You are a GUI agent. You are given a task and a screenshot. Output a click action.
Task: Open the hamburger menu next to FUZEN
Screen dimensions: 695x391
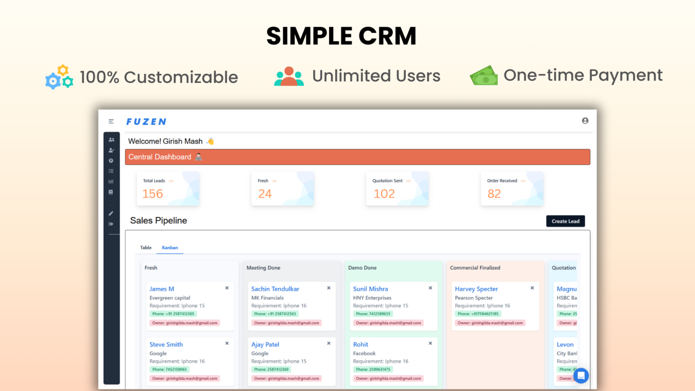pyautogui.click(x=111, y=121)
